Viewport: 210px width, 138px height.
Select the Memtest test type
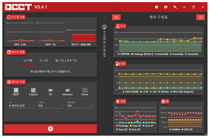[67, 92]
